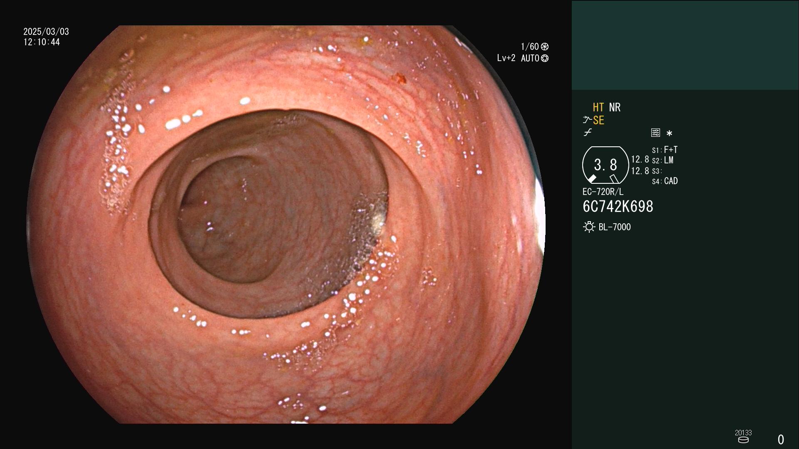Click the Lv+2 brightness level text
Image resolution: width=799 pixels, height=449 pixels.
click(506, 58)
